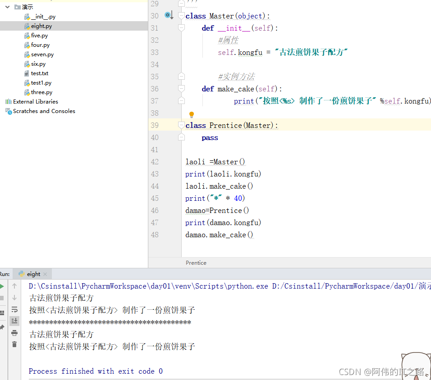Viewport: 431px width, 380px height.
Task: Click the 'class Master(object):' code line
Action: tap(228, 16)
